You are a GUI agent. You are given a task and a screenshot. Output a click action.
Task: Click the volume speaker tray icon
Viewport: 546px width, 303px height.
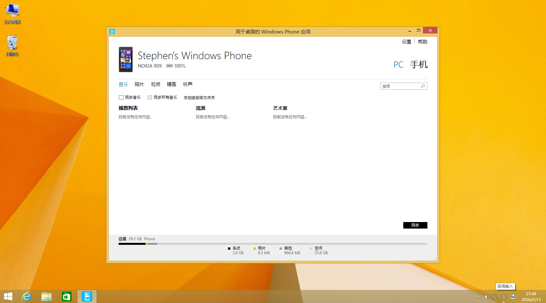tap(487, 297)
